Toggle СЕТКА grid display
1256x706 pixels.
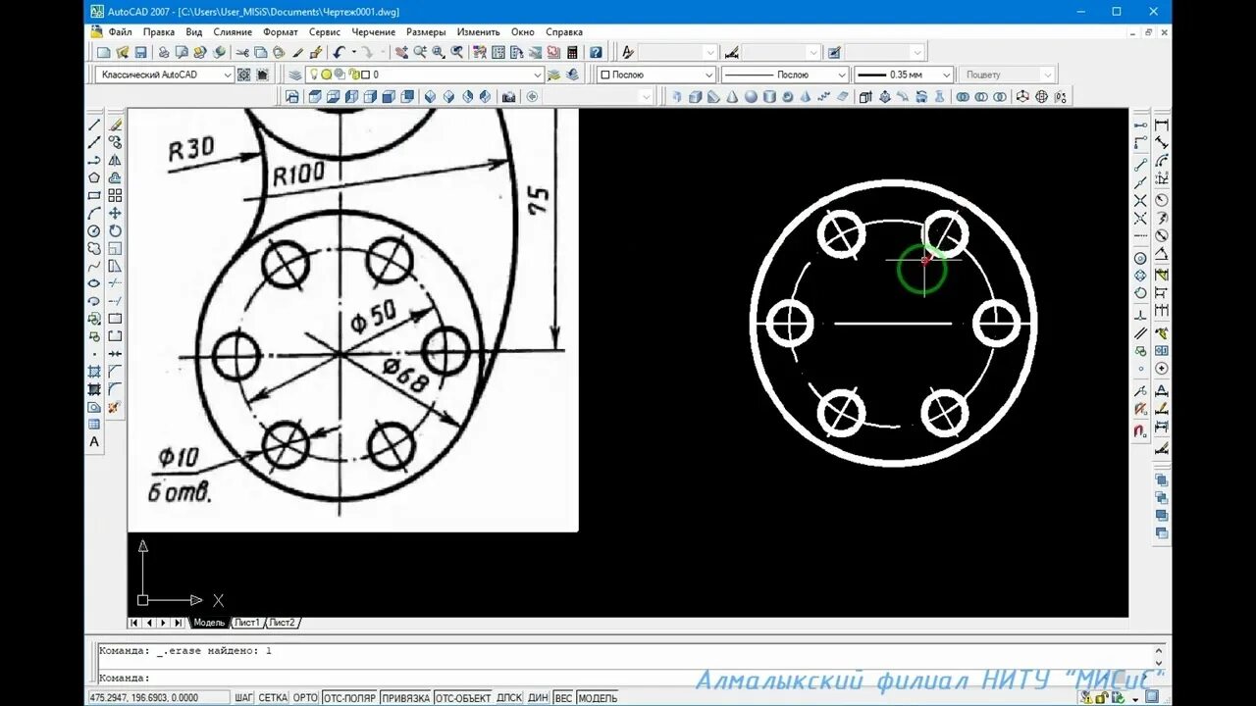click(x=273, y=698)
